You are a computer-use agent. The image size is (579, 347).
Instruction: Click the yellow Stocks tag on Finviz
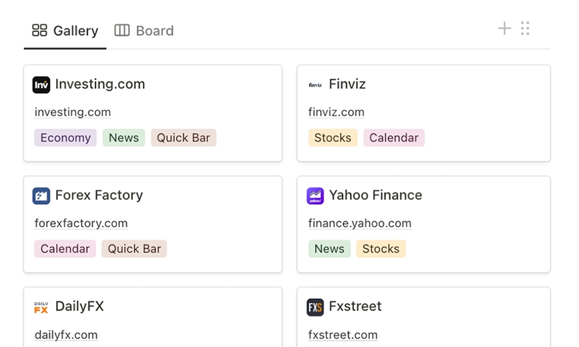(333, 138)
